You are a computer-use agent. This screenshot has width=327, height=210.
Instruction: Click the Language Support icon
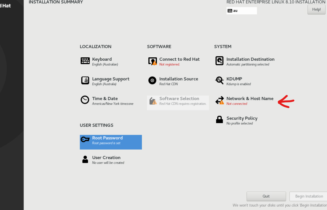[85, 80]
